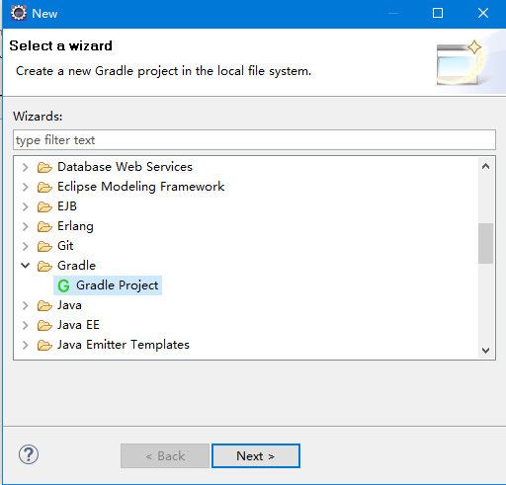Expand the Java category chevron

26,305
